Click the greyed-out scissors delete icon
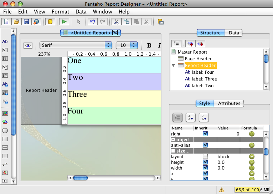 click(x=146, y=22)
